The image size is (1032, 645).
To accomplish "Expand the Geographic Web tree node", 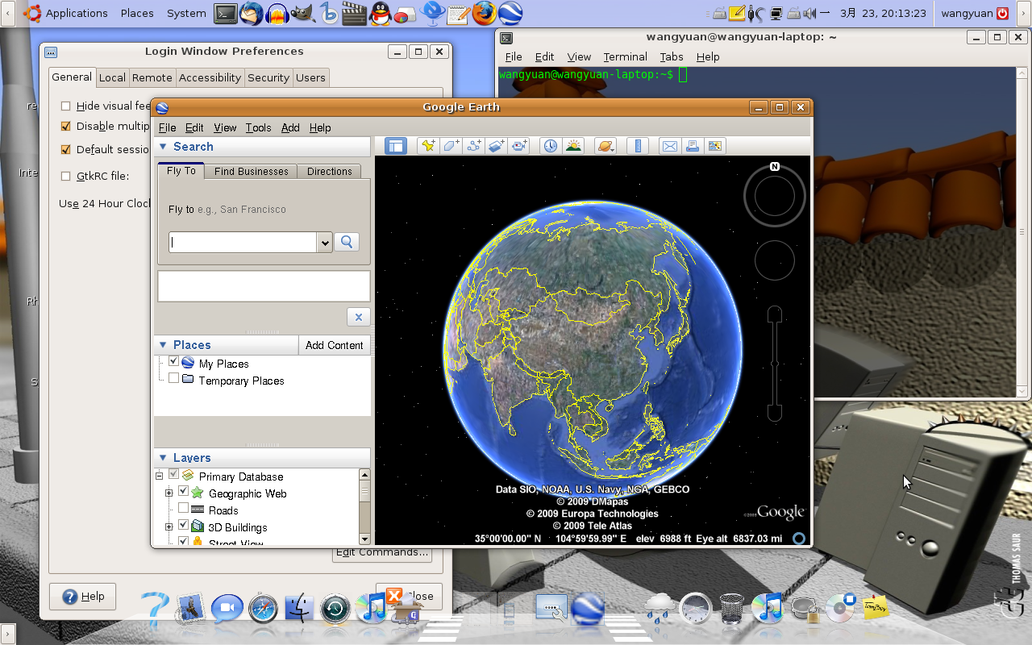I will (x=169, y=493).
